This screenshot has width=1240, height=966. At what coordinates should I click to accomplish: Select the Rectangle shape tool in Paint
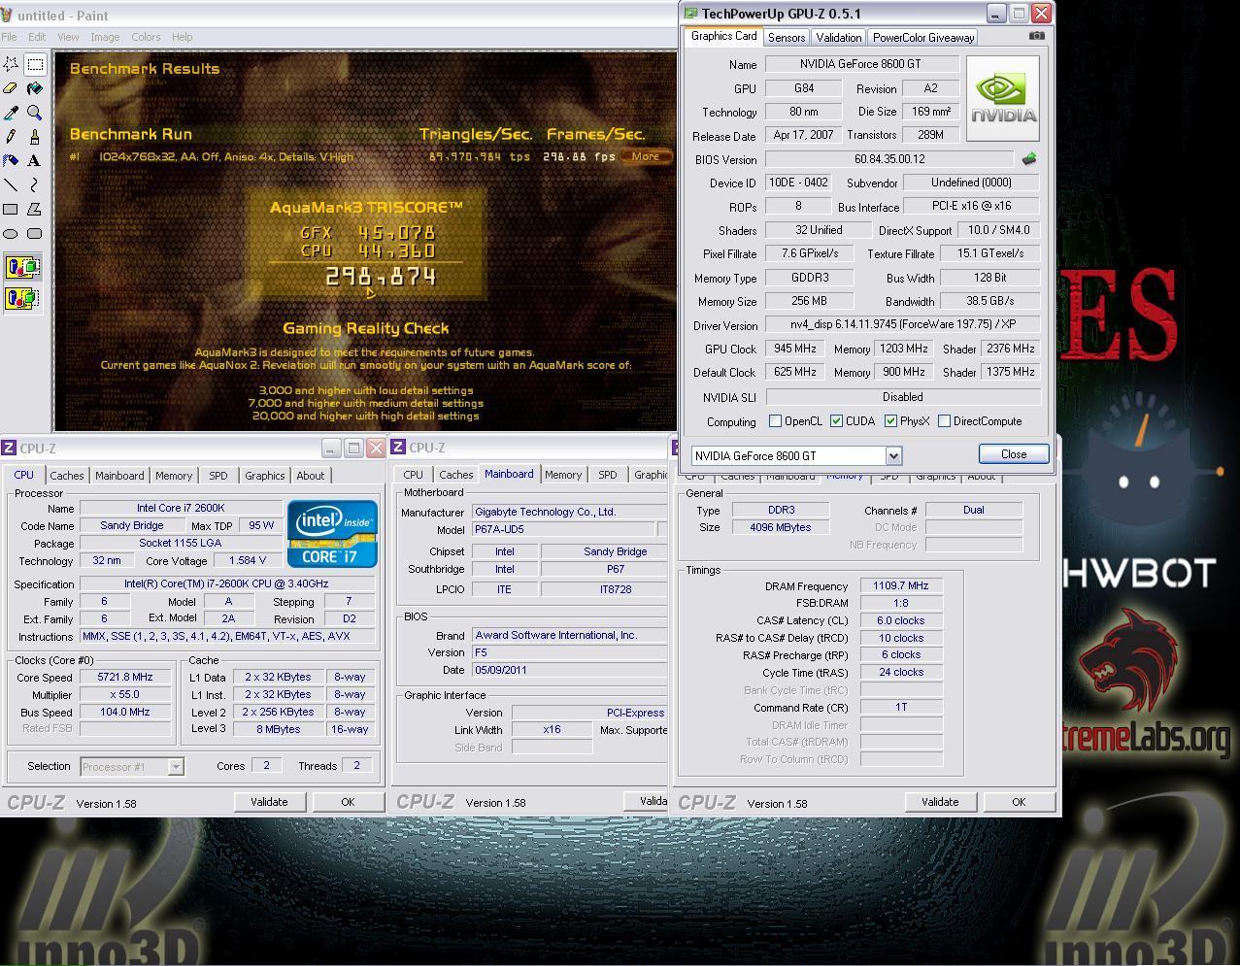pyautogui.click(x=11, y=209)
